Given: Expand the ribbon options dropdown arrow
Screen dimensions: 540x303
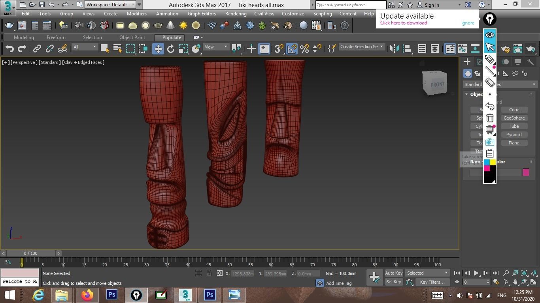Looking at the screenshot, I should pos(202,37).
